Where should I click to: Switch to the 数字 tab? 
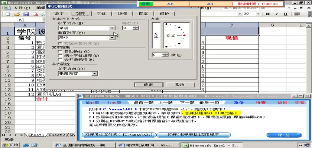click(x=59, y=14)
